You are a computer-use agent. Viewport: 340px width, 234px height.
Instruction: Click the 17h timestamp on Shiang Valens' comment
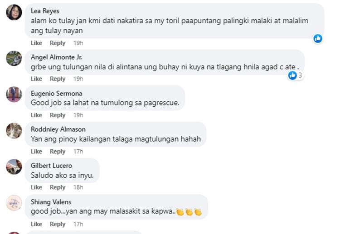coord(78,224)
